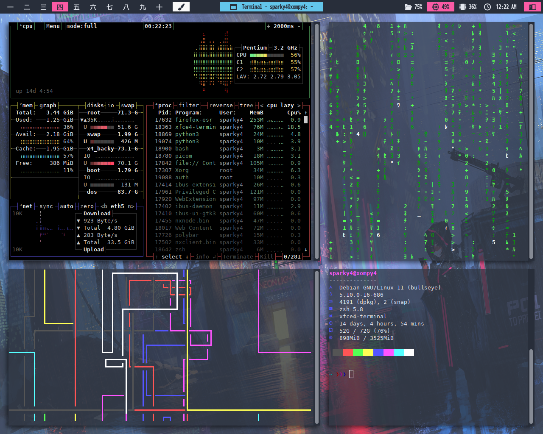Toggle tree view in the process list

[246, 106]
